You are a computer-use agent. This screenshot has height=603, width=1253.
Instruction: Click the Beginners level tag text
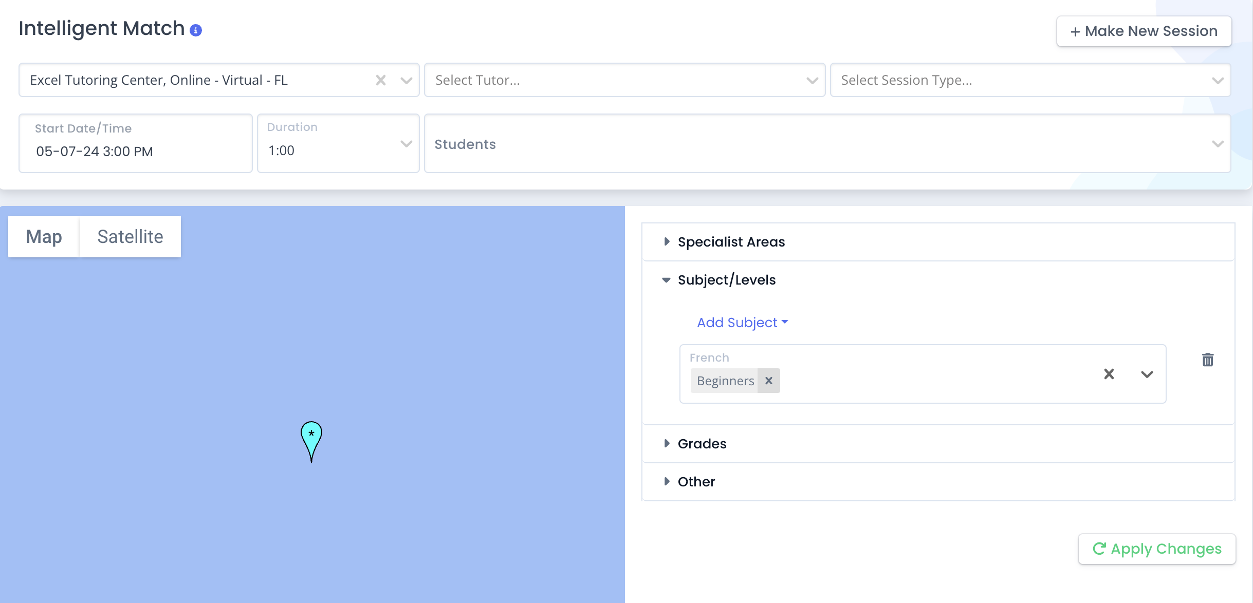pos(725,381)
